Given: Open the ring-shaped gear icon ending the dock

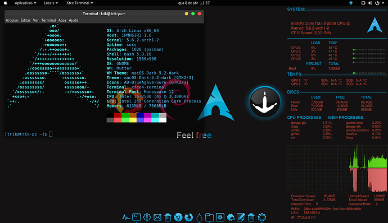Looking at the screenshot, I should [x=262, y=217].
